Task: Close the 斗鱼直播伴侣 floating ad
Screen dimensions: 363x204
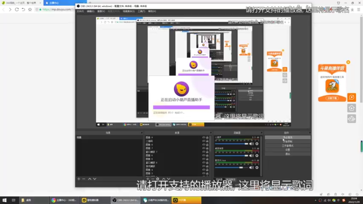Action: (348, 62)
